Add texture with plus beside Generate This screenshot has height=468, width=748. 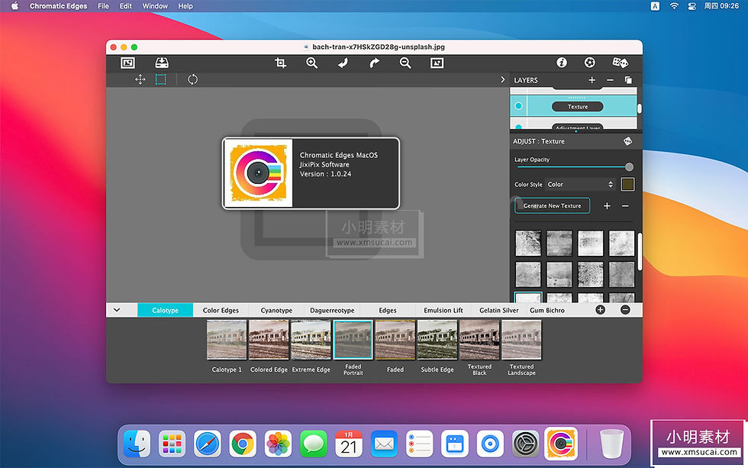(x=607, y=206)
